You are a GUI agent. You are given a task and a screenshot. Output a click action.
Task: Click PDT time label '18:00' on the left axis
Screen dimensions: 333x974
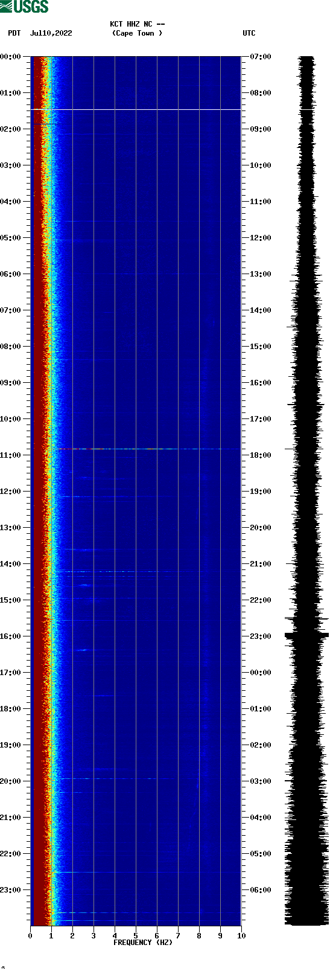[11, 709]
